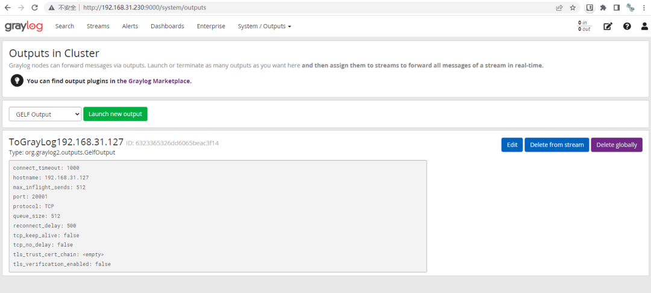Viewport: 651px width, 293px height.
Task: Click the queue_size: 512 line
Action: point(37,216)
